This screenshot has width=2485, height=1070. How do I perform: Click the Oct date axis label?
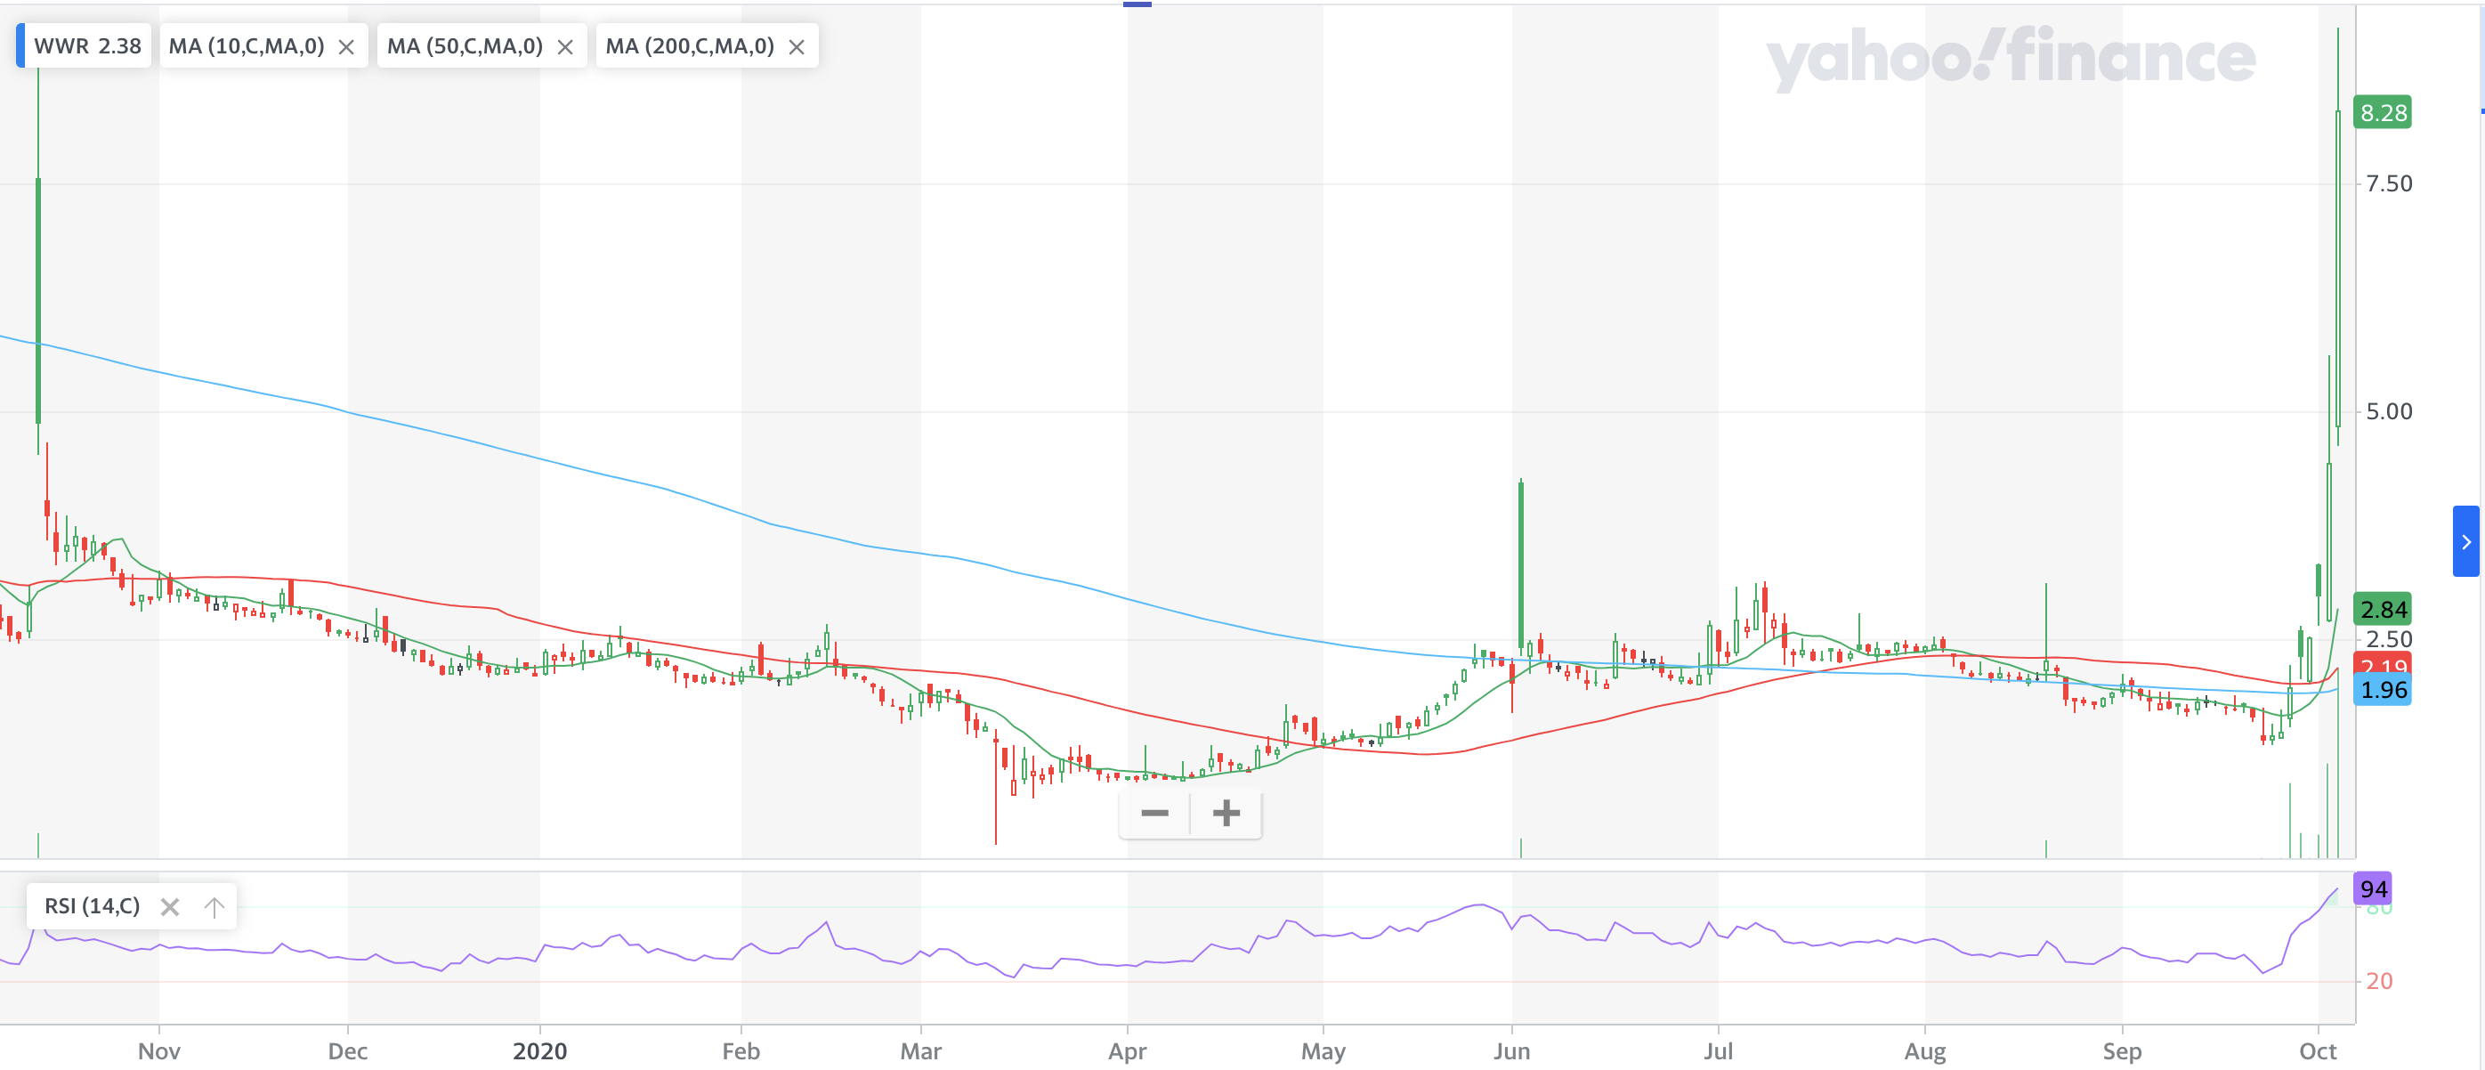pyautogui.click(x=2317, y=1050)
